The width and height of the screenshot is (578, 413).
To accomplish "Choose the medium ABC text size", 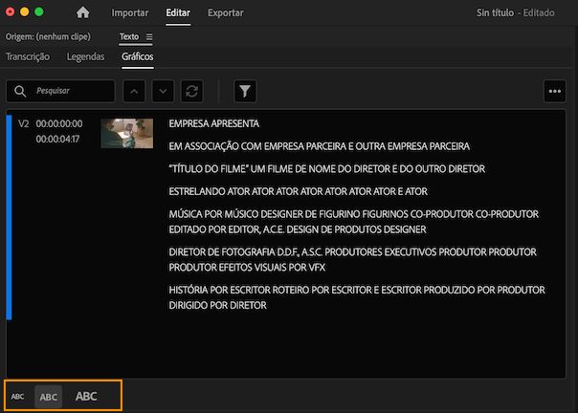I will (48, 397).
